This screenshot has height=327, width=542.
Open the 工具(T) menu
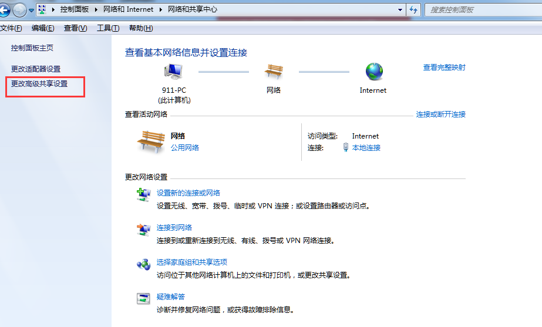pyautogui.click(x=107, y=28)
